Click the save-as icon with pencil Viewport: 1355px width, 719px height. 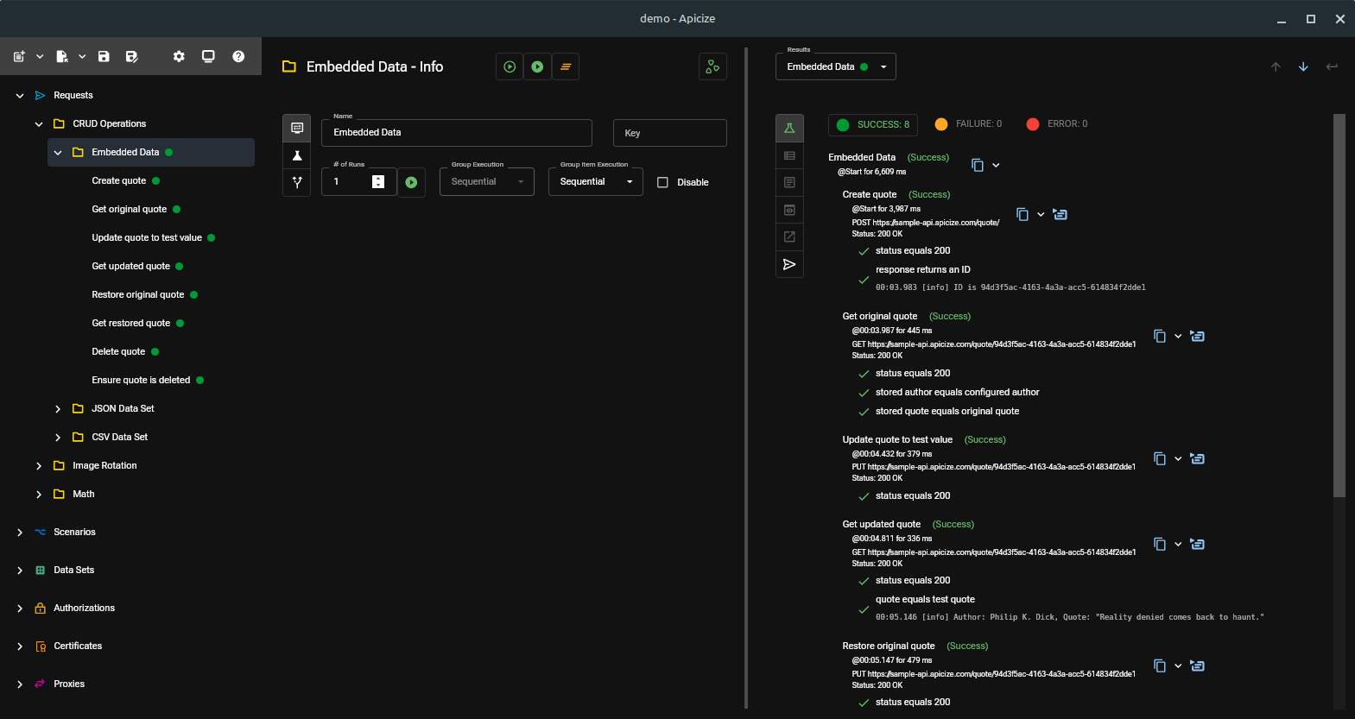(131, 57)
